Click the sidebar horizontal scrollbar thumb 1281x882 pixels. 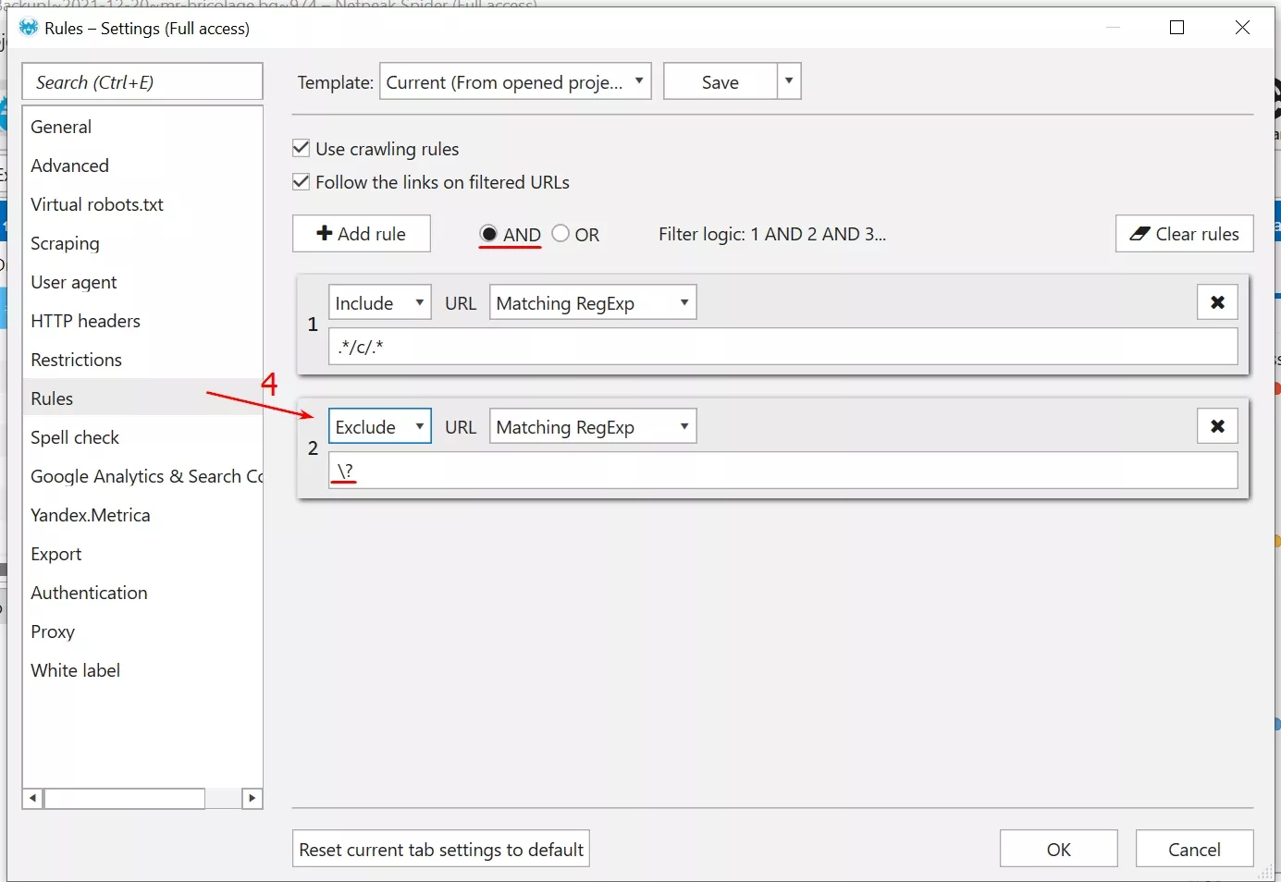point(124,798)
